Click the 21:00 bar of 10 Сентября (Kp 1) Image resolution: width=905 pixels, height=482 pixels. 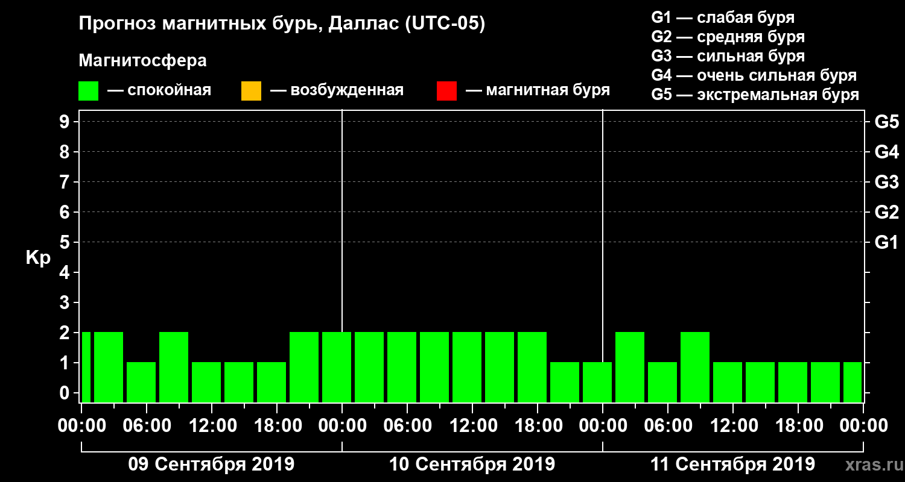click(x=565, y=382)
